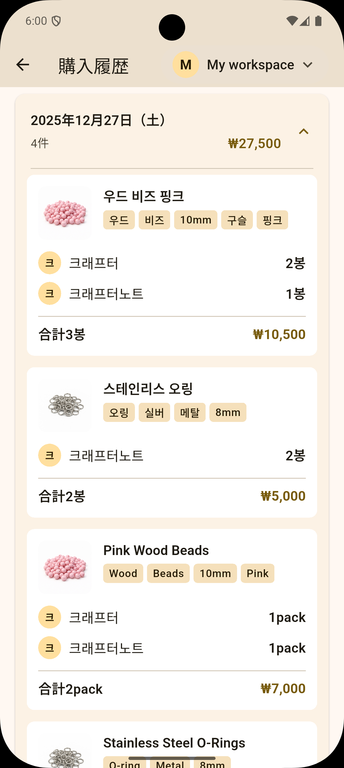
Task: Tap the Wi-Fi status bar icon
Action: (x=292, y=21)
